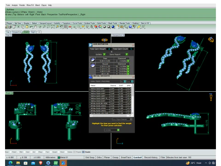Screen dimensions: 221x166
Task: Open the Help menu
Action: click(50, 5)
